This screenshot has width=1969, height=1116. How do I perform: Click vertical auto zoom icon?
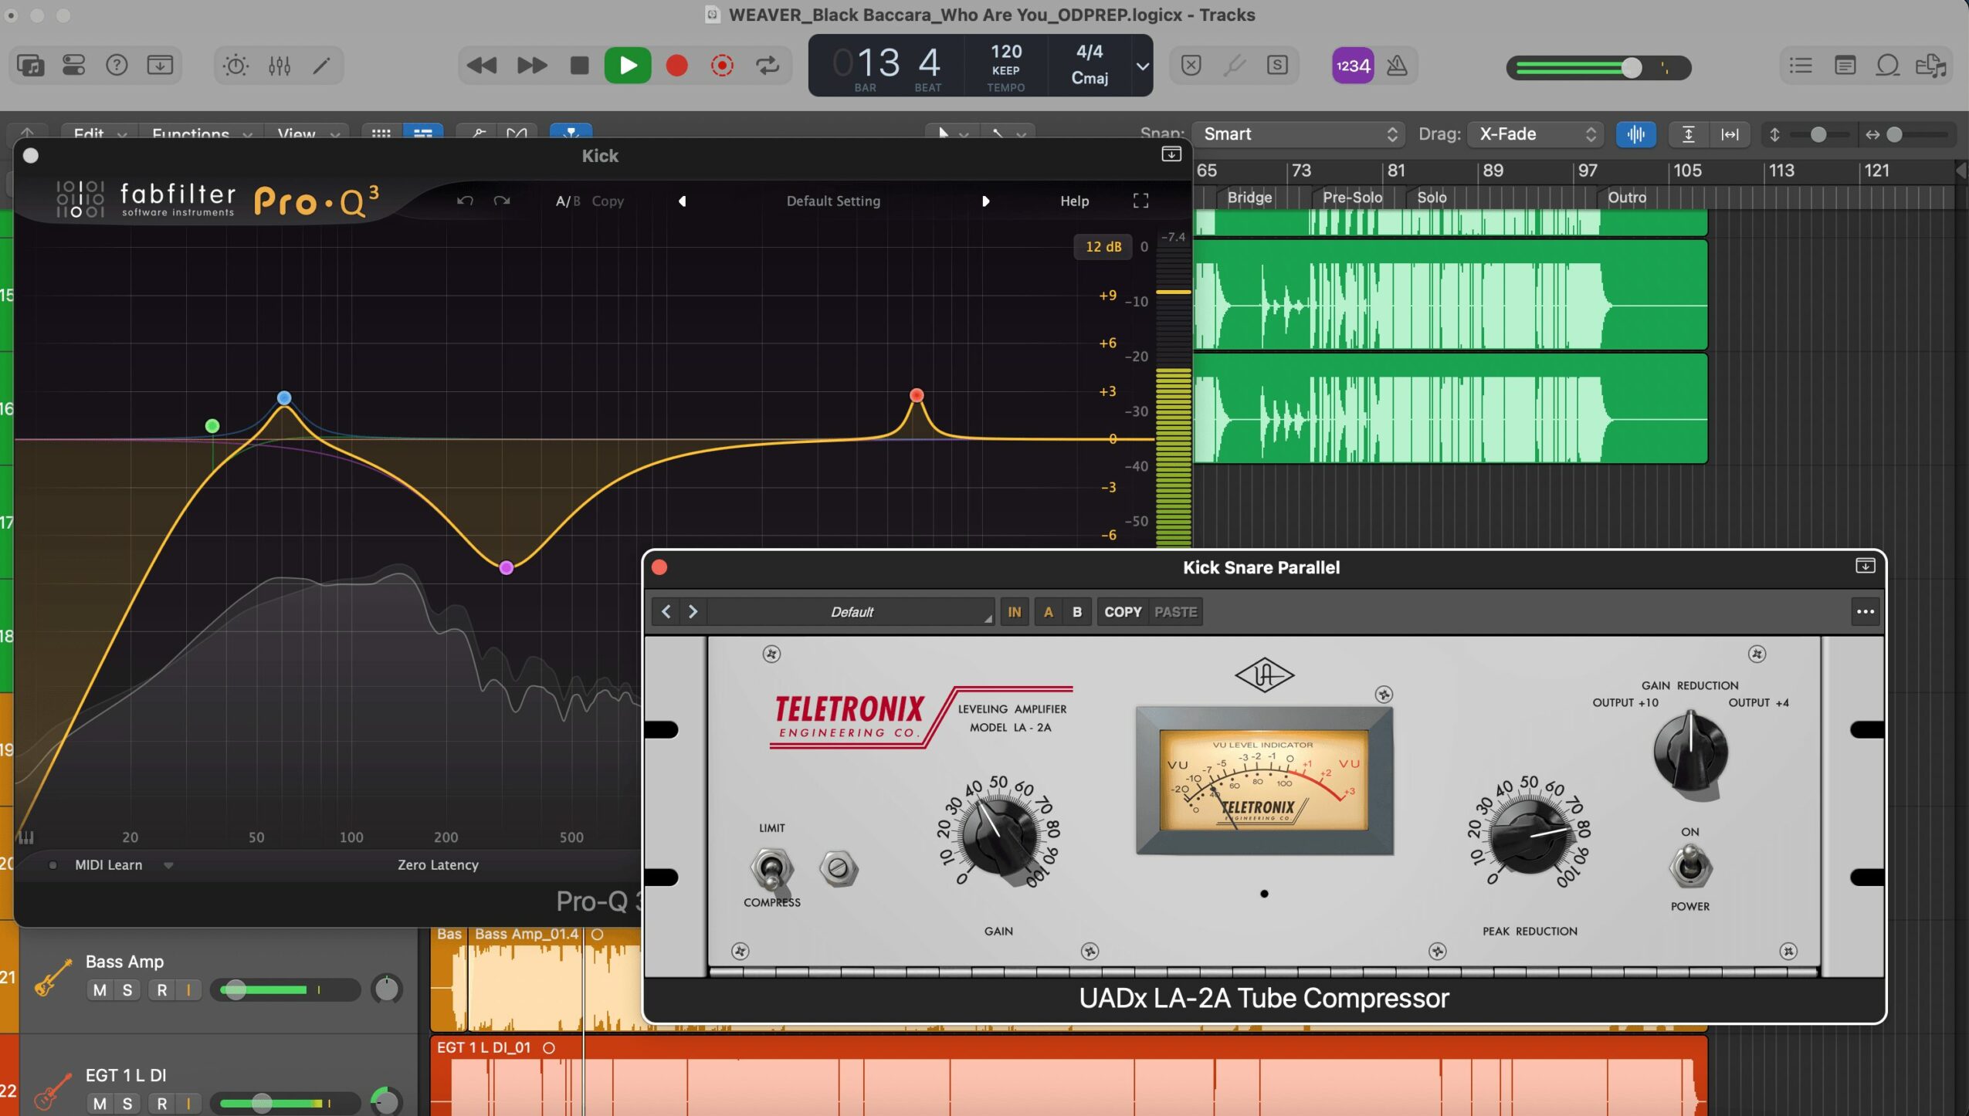click(1688, 134)
